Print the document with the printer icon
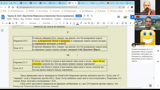The width and height of the screenshot is (160, 90). [x=10, y=23]
